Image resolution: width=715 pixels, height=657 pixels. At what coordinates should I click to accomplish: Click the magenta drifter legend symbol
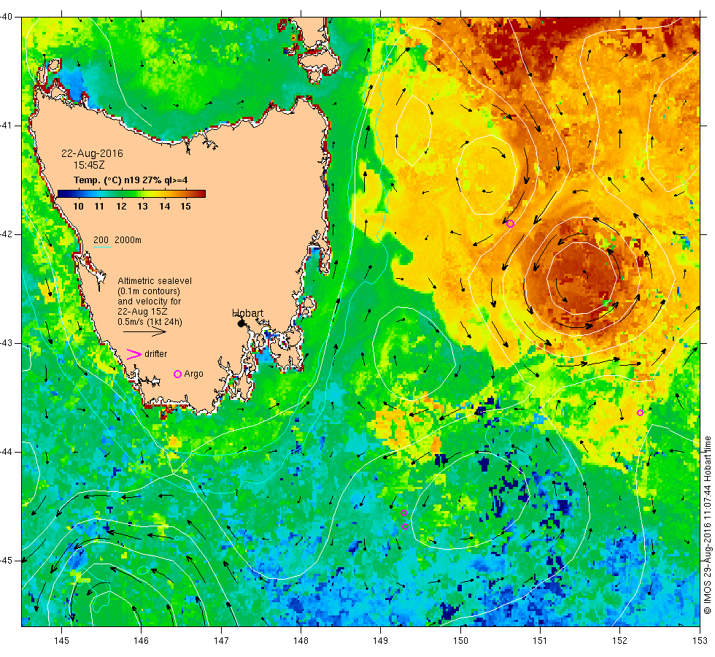134,354
